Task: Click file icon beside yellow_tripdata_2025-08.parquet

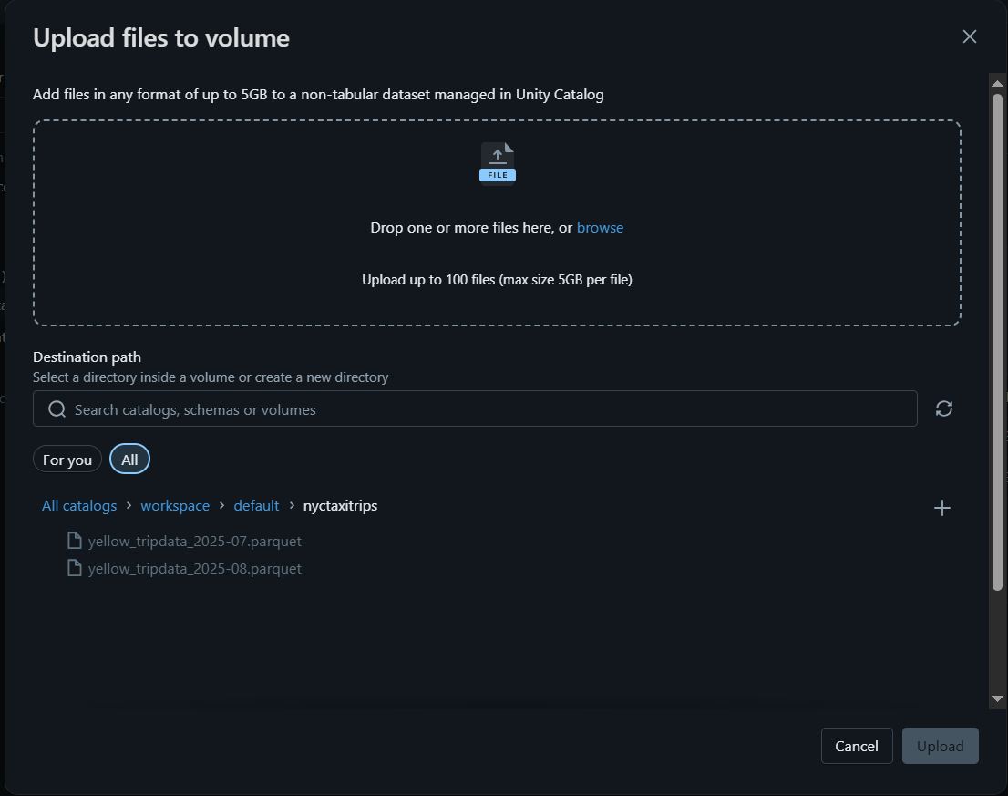Action: (x=75, y=568)
